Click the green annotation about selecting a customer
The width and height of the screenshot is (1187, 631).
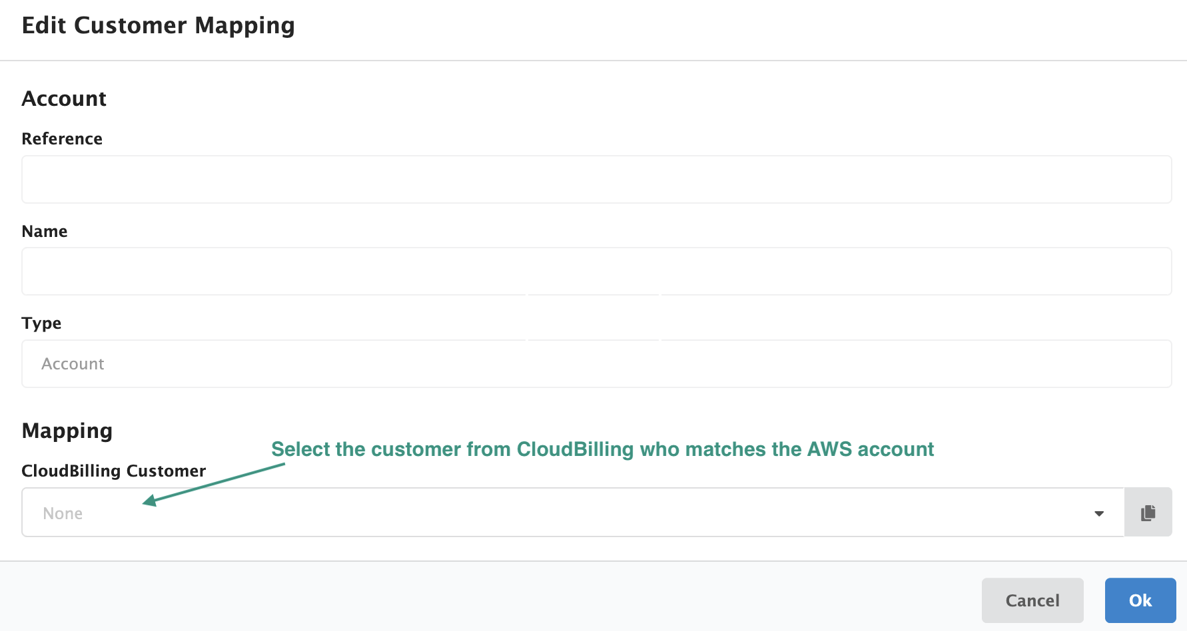tap(603, 449)
